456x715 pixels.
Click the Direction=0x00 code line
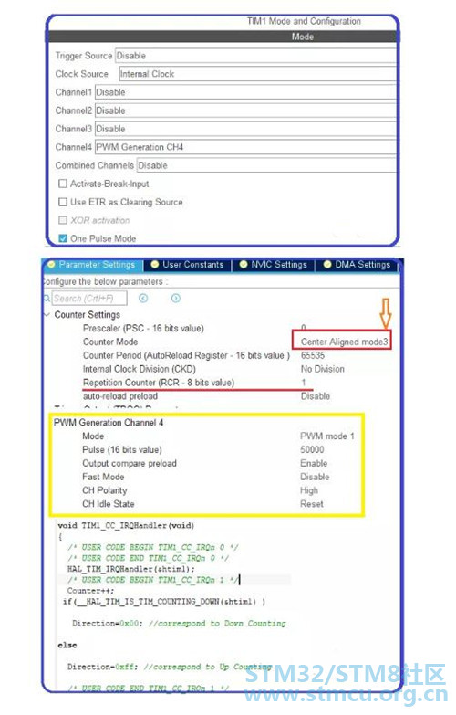[179, 623]
